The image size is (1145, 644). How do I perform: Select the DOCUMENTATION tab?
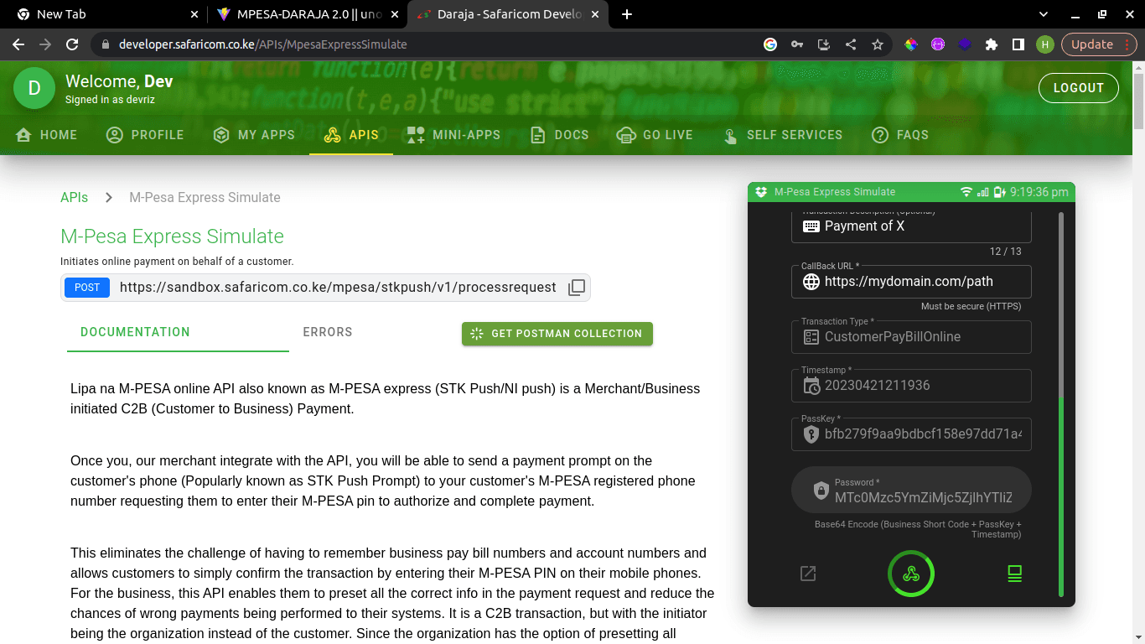pos(135,332)
